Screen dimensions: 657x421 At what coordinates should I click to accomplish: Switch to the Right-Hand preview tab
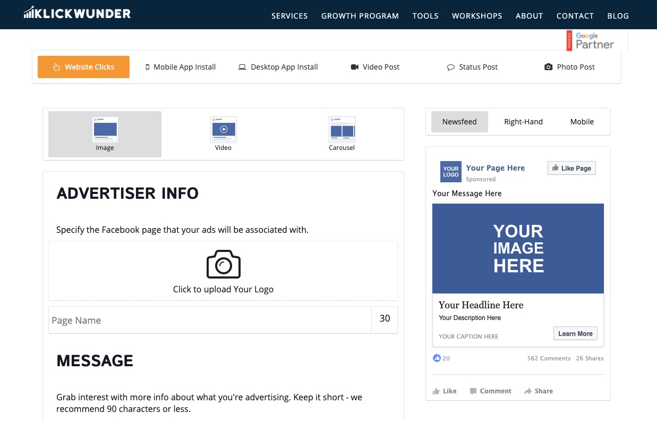[x=523, y=121]
